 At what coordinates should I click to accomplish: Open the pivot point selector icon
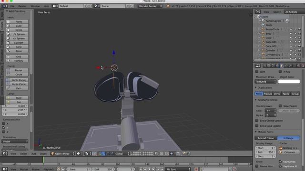(x=88, y=153)
